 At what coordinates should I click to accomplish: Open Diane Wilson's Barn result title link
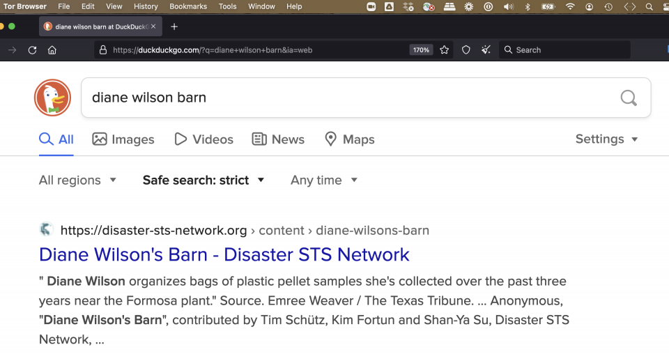pos(224,254)
